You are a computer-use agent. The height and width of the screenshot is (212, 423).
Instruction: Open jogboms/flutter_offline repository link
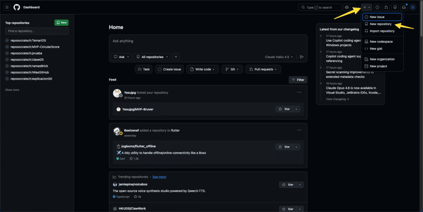tap(139, 146)
